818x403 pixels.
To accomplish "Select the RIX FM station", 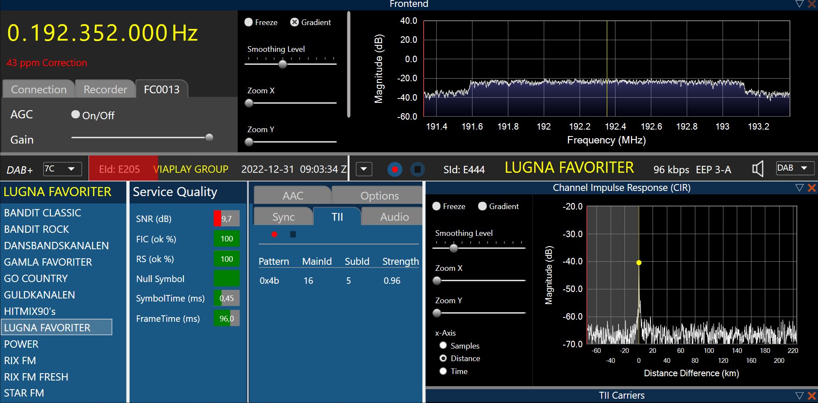I will tap(20, 361).
